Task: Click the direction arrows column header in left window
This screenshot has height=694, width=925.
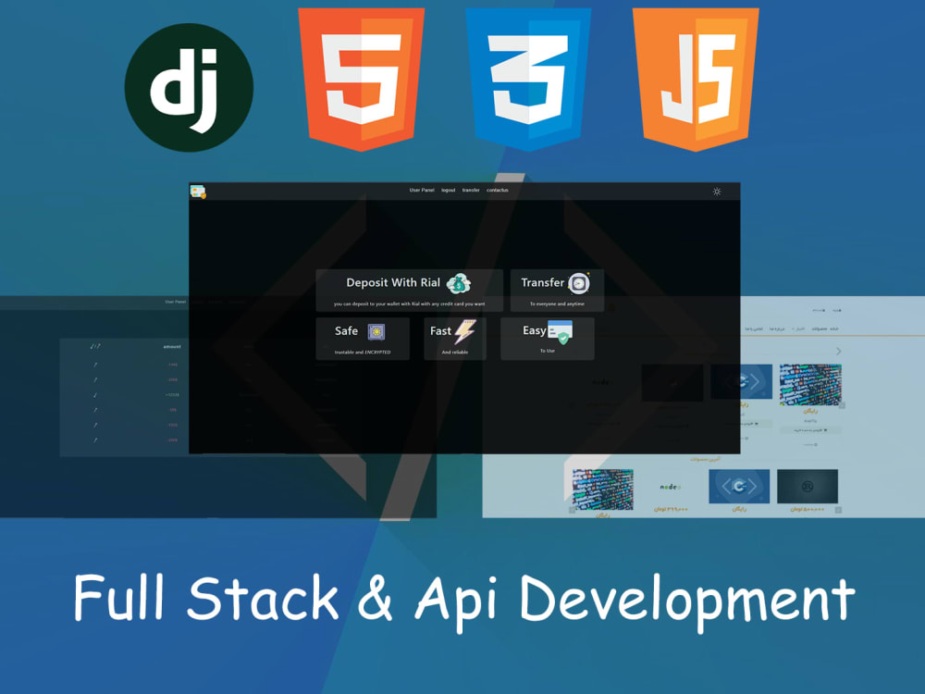Action: [x=95, y=346]
